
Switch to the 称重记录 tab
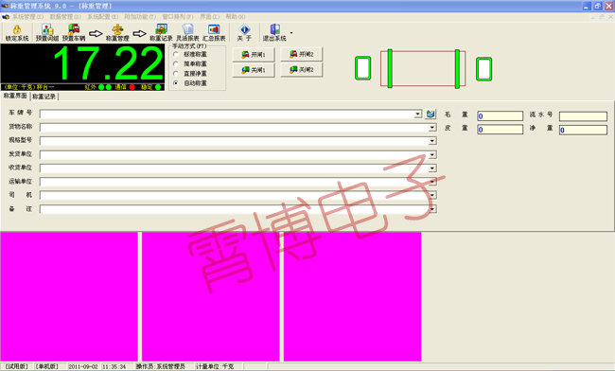(44, 97)
